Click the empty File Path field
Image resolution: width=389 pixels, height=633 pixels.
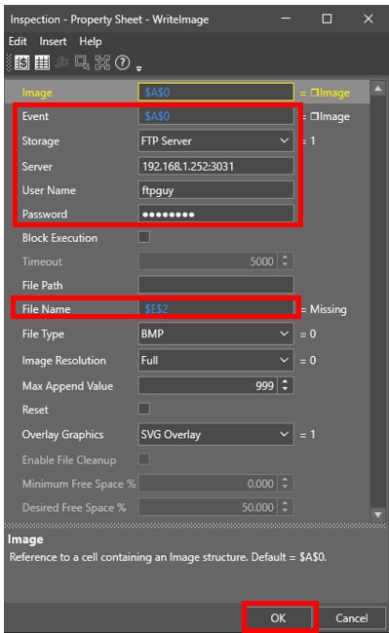pos(215,285)
